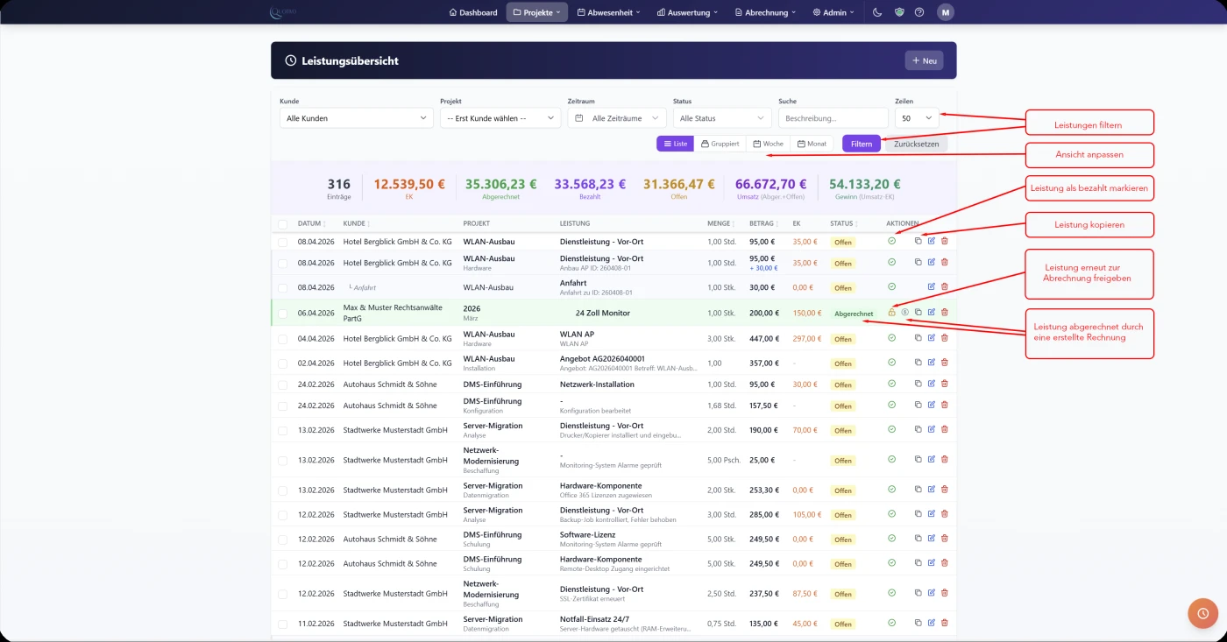1227x642 pixels.
Task: Open the Status filter dropdown
Action: point(721,118)
